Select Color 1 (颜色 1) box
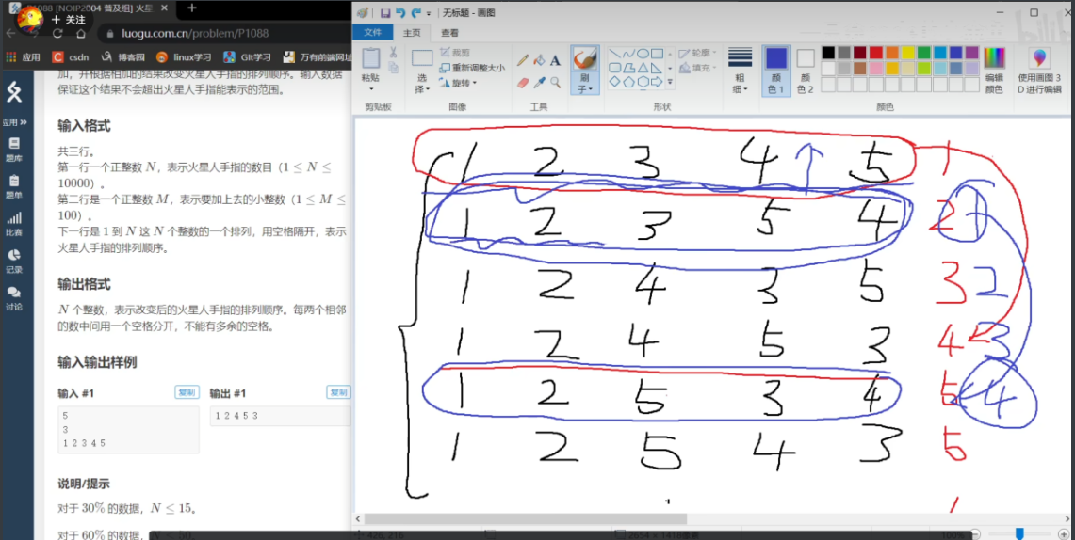The height and width of the screenshot is (540, 1075). click(775, 71)
